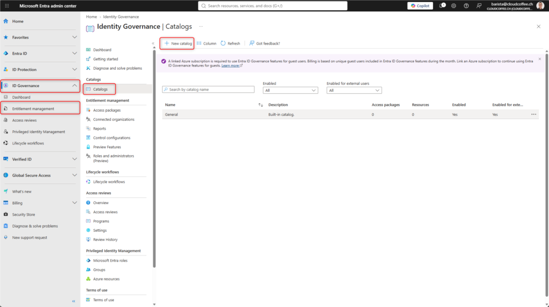Open settings gear in top bar
Viewport: 549px width, 307px height.
pyautogui.click(x=454, y=5)
